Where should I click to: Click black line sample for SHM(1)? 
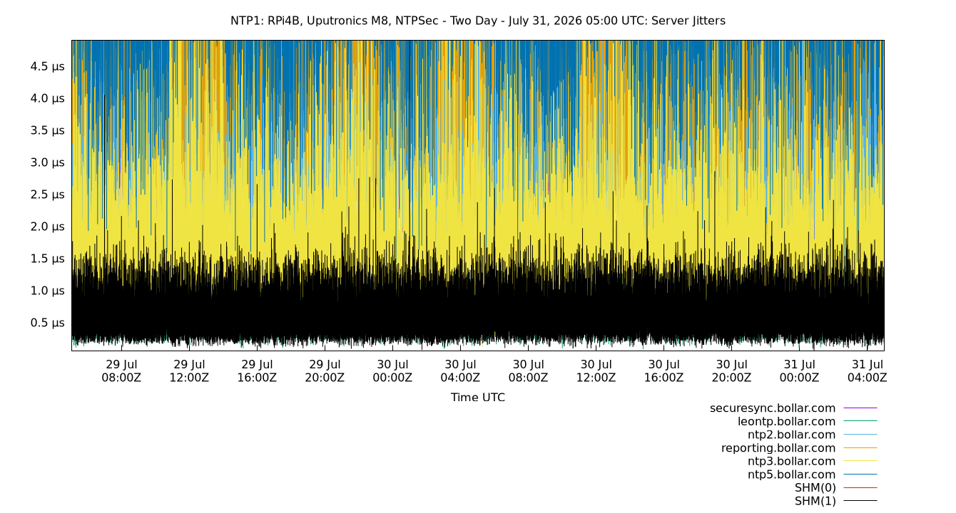860,501
